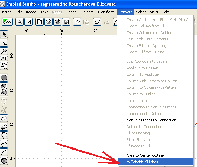The height and width of the screenshot is (167, 197).
Task: Select the arrow Selection tool
Action: (x=4, y=34)
